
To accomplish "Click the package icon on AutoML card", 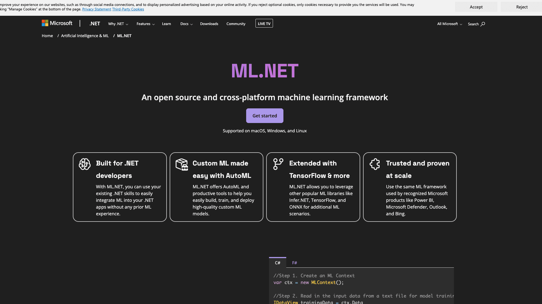I will [x=182, y=164].
